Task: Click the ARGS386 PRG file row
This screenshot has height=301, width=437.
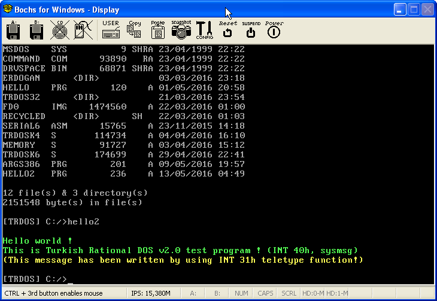Action: point(124,164)
